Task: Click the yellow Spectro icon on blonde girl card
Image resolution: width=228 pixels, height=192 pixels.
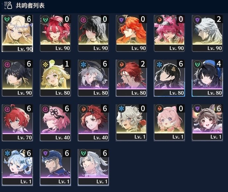Action: click(x=45, y=64)
